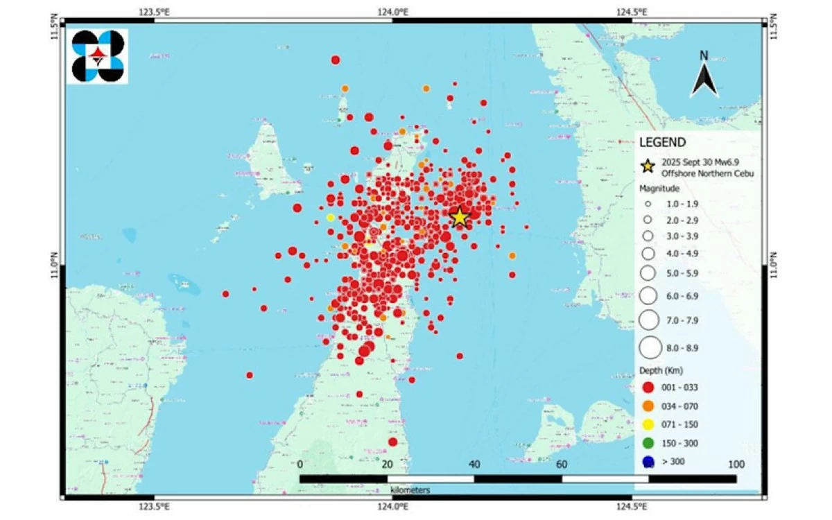Click the yellow star symbol in the legend
Viewport: 832px width, 520px height.
648,166
